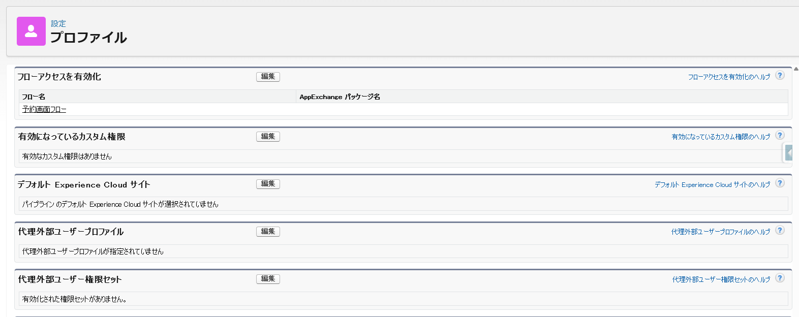This screenshot has height=317, width=799.
Task: Edit the 代理外部ユーザープロファイル section
Action: (268, 232)
